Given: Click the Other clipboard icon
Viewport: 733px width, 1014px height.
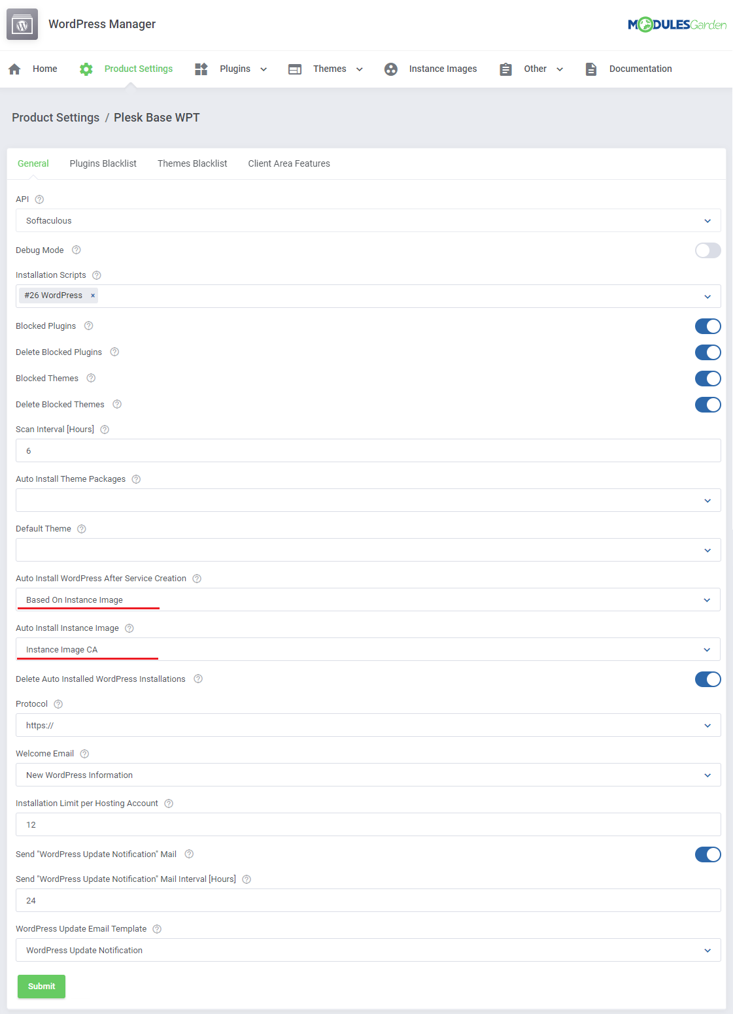Looking at the screenshot, I should point(505,69).
